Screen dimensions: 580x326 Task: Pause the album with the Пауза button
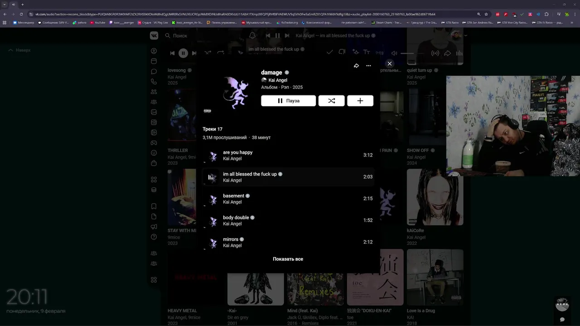tap(288, 101)
